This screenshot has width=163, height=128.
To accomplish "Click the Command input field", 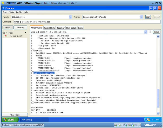I will (87, 22).
